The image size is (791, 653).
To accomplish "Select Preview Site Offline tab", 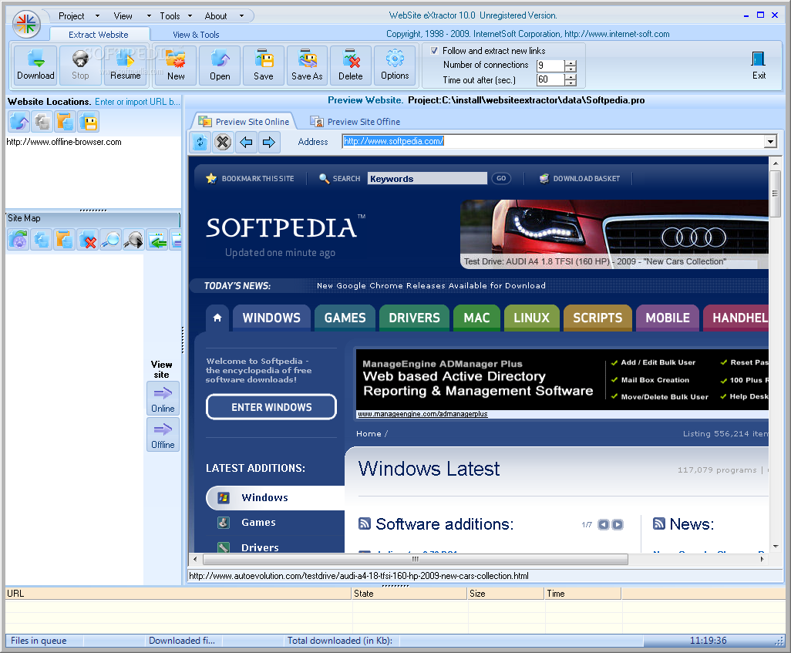I will [355, 122].
